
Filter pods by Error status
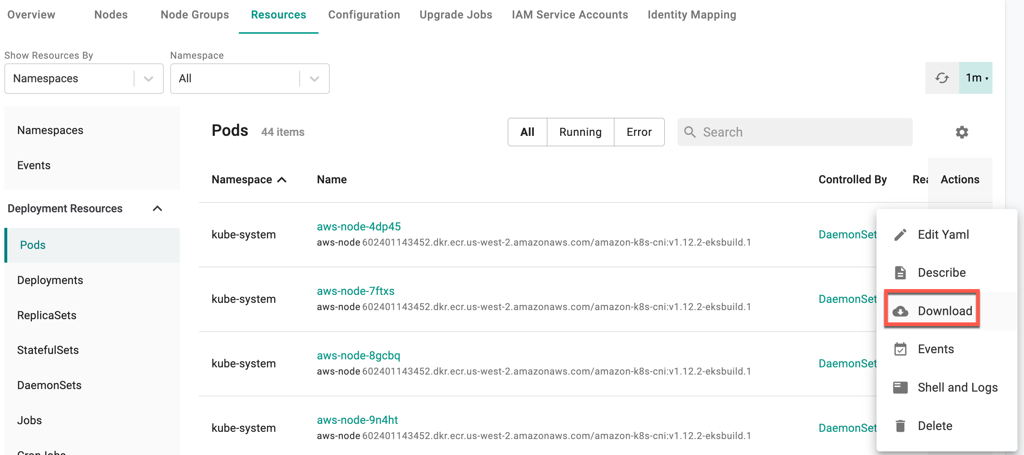(639, 132)
